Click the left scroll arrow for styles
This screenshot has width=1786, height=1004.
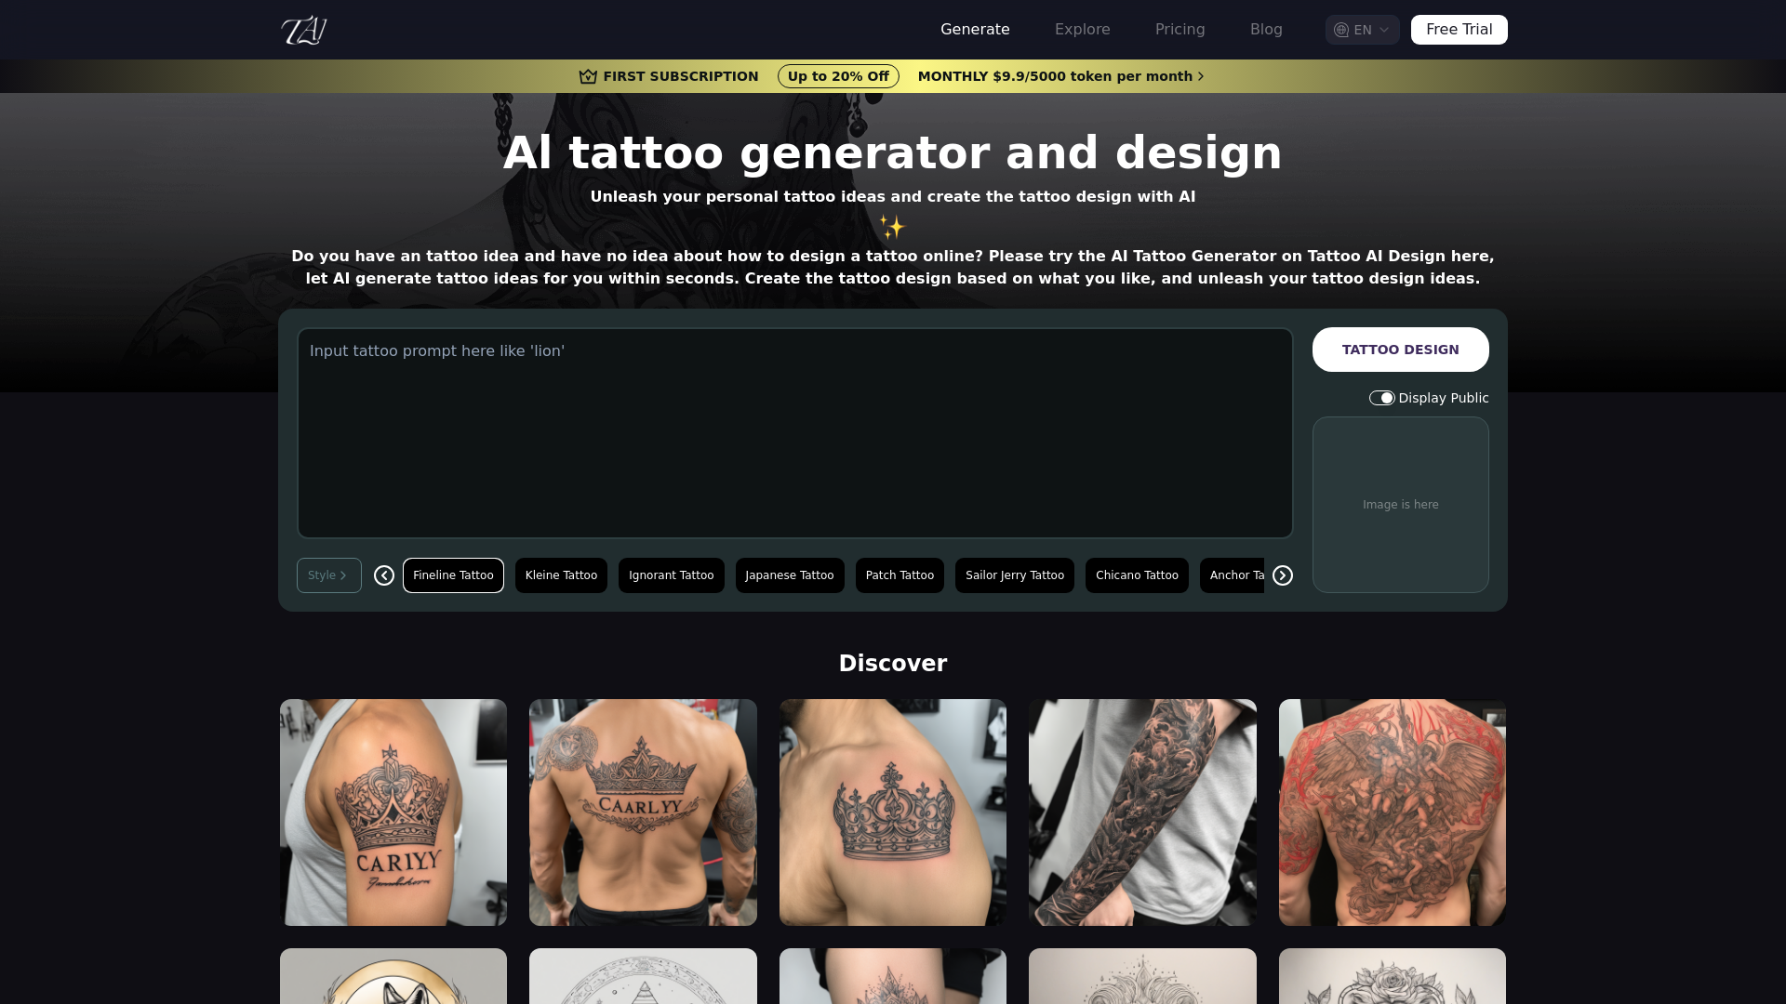coord(384,575)
